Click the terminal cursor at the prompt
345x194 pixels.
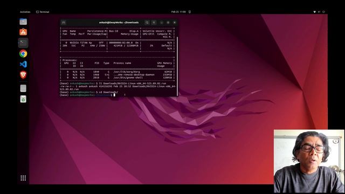[x=114, y=95]
